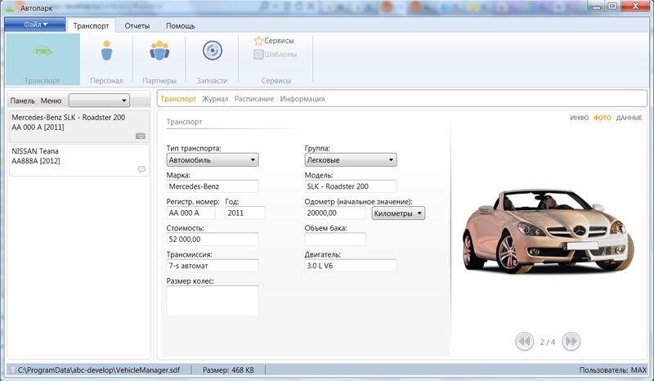654x381 pixels.
Task: Click comment bubble icon on NISSAN Teana item
Action: pyautogui.click(x=141, y=169)
